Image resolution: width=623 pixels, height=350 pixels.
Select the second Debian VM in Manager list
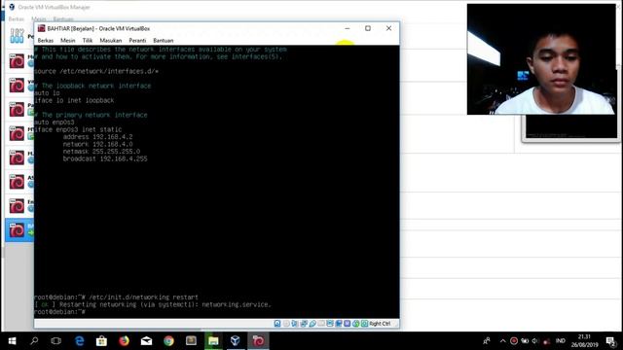point(19,86)
